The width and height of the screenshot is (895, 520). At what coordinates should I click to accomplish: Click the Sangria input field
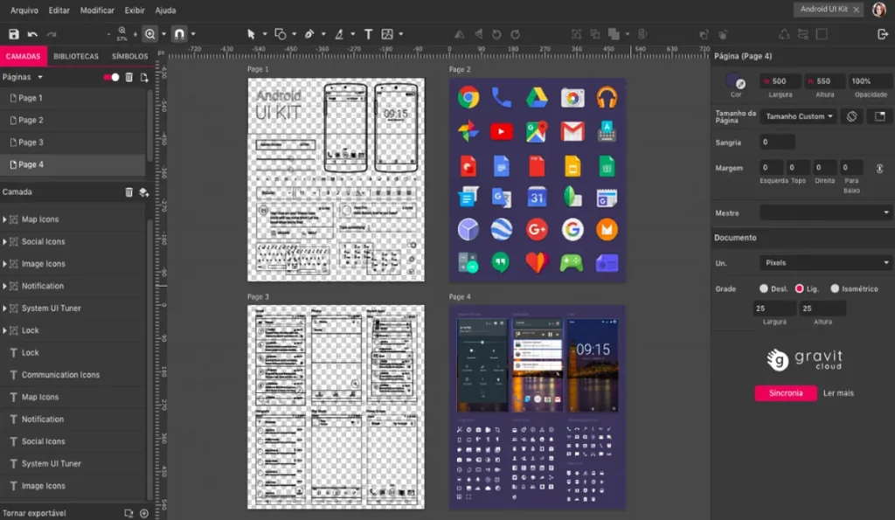coord(777,142)
